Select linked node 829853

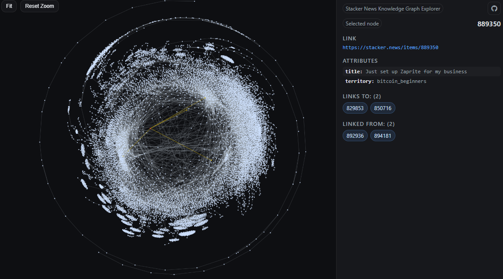pyautogui.click(x=355, y=108)
